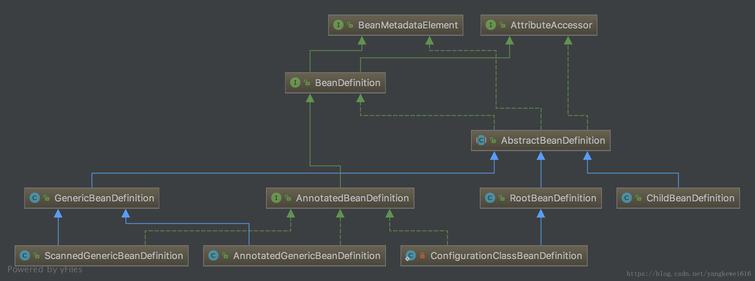Click the AnnotatedGenericBeanDefinition label
This screenshot has width=755, height=281.
tap(307, 256)
